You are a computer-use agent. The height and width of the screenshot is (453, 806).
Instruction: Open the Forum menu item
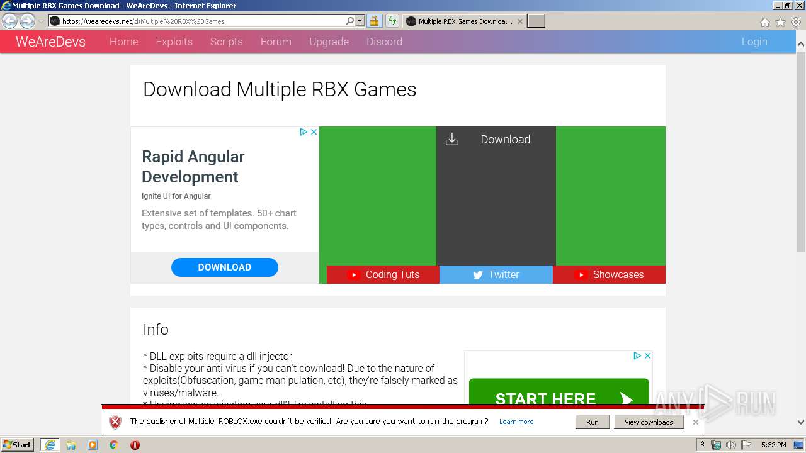pos(276,42)
